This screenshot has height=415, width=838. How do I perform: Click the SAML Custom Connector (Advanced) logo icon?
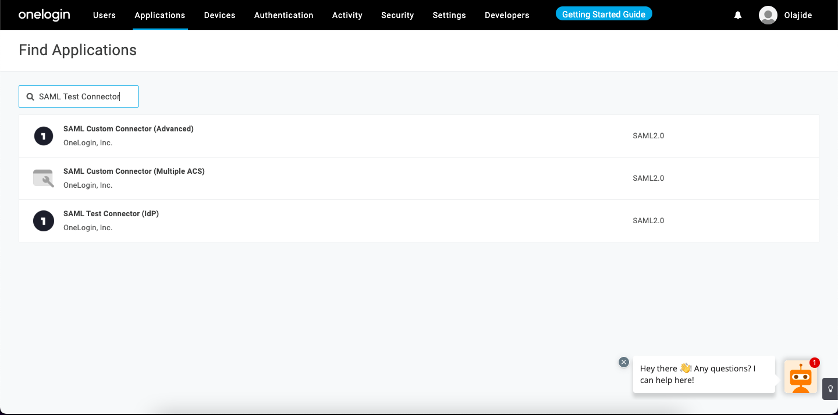coord(44,136)
